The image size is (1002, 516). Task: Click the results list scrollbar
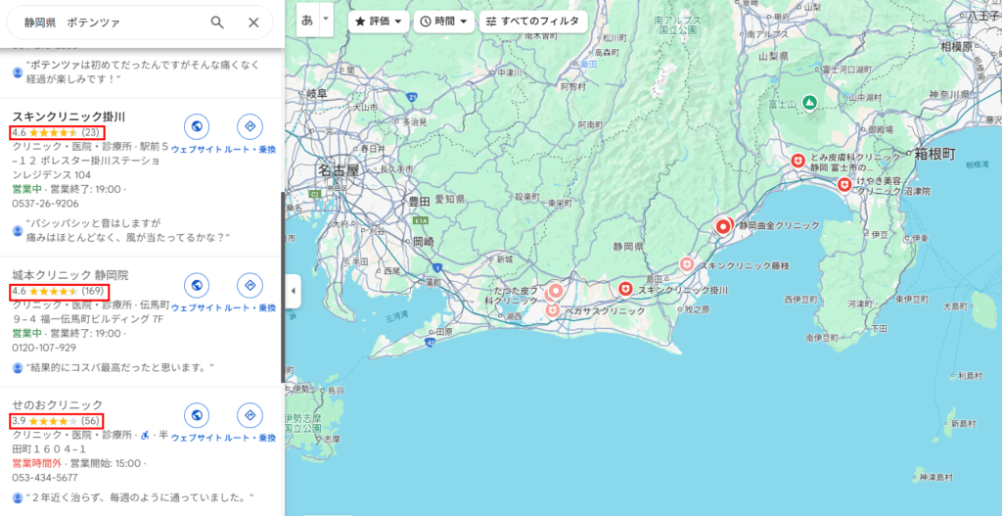tap(283, 287)
